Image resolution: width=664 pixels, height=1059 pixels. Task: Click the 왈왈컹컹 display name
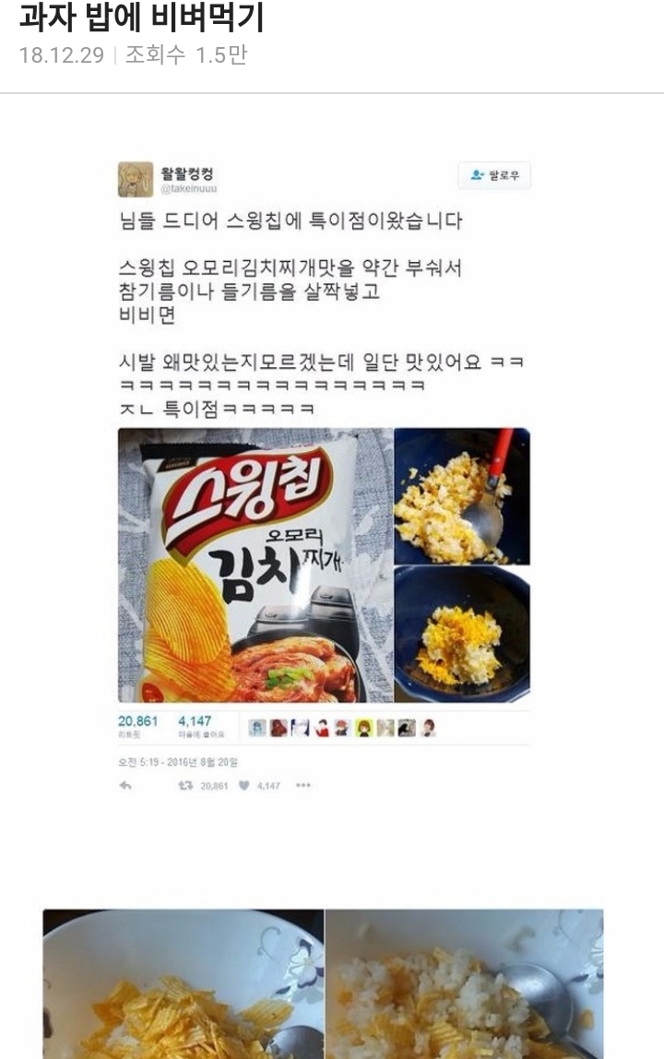tap(186, 173)
